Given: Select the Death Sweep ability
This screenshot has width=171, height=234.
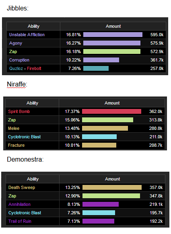Looking at the screenshot, I should (22, 187).
